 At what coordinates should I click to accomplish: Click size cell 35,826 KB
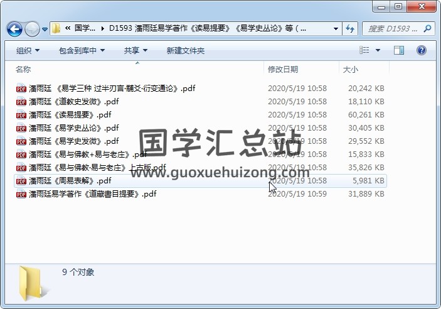(x=366, y=168)
